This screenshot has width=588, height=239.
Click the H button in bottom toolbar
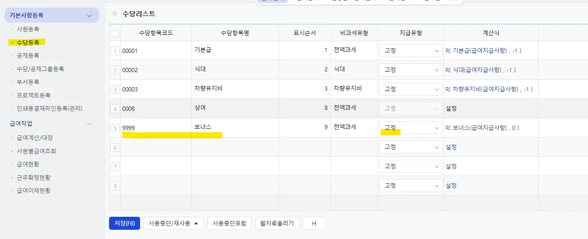click(x=314, y=223)
